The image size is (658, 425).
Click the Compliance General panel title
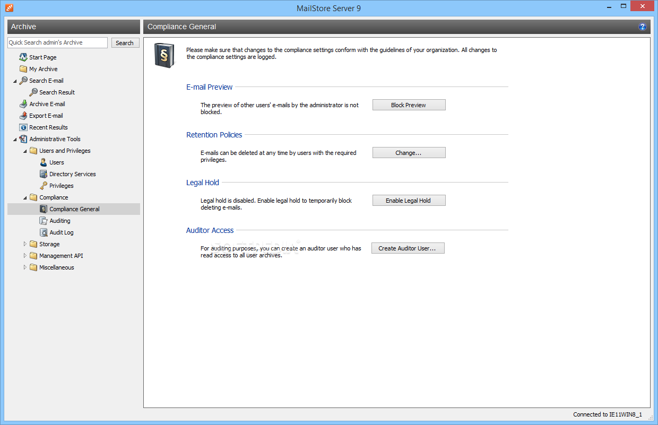182,27
